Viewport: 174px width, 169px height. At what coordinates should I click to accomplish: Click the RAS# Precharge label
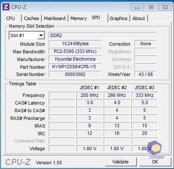coord(28,118)
